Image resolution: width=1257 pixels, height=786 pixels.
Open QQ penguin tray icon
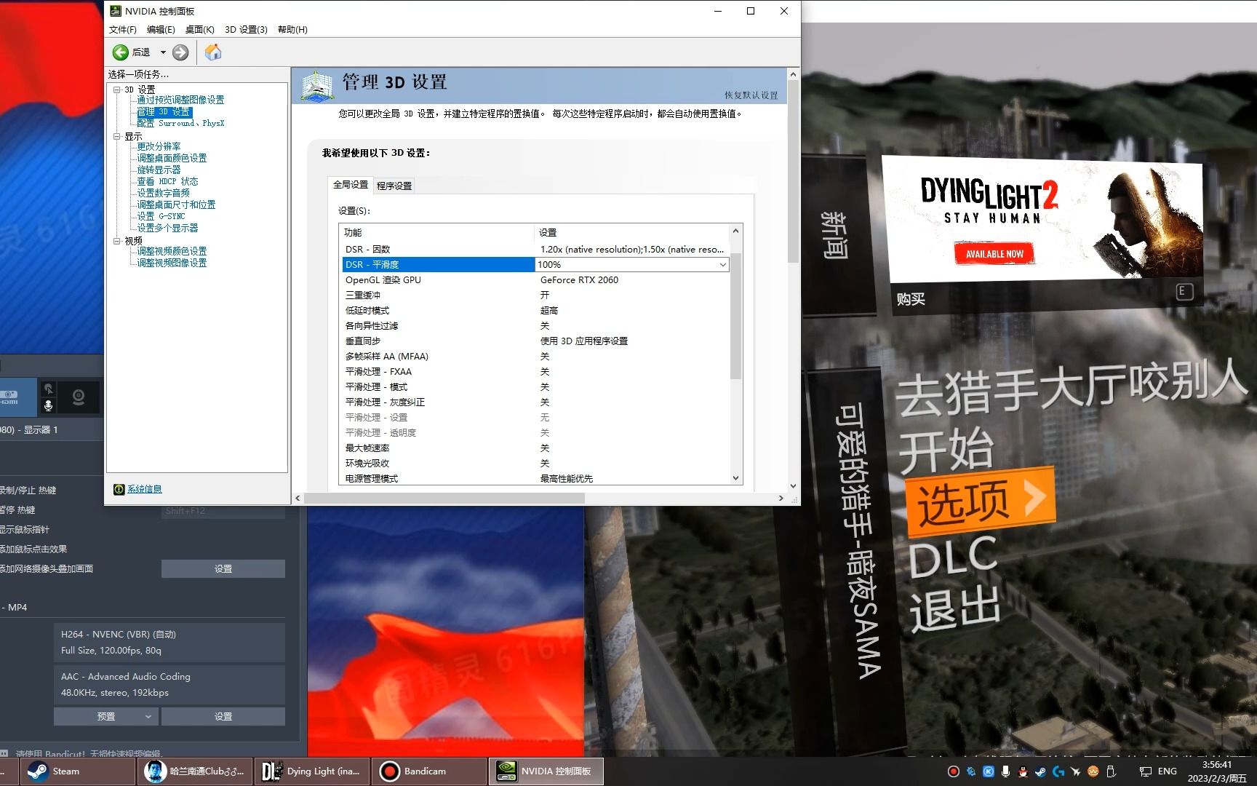coord(1023,771)
